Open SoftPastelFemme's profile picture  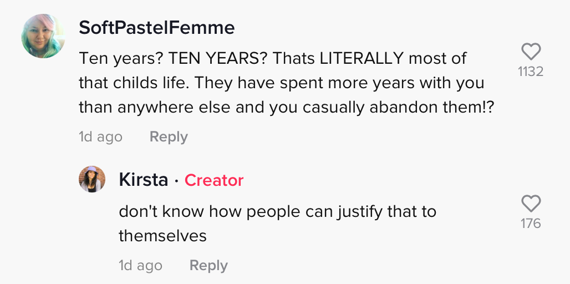(x=43, y=36)
